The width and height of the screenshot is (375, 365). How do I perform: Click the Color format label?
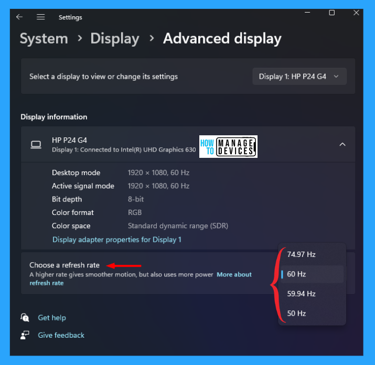click(x=73, y=212)
